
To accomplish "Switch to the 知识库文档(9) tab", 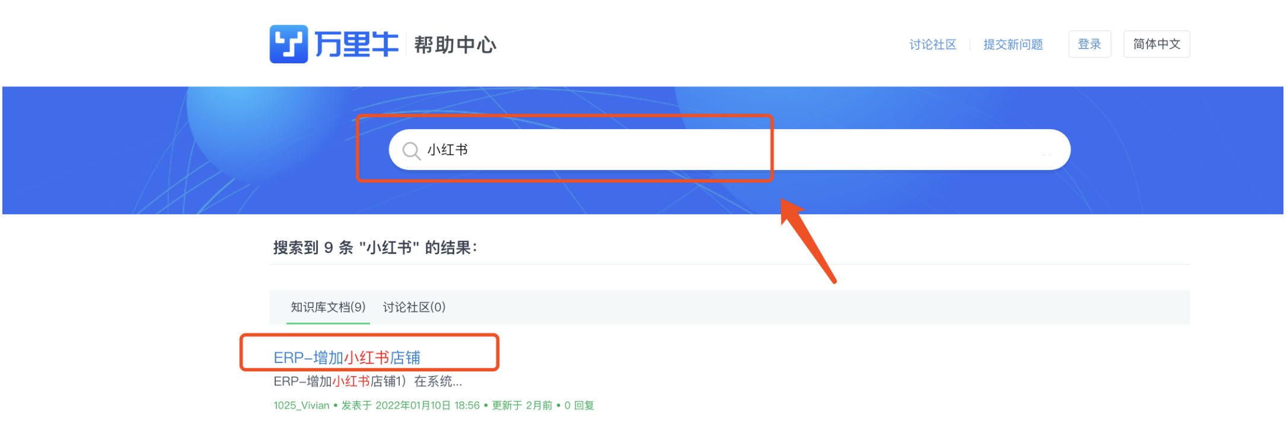I will (x=328, y=307).
